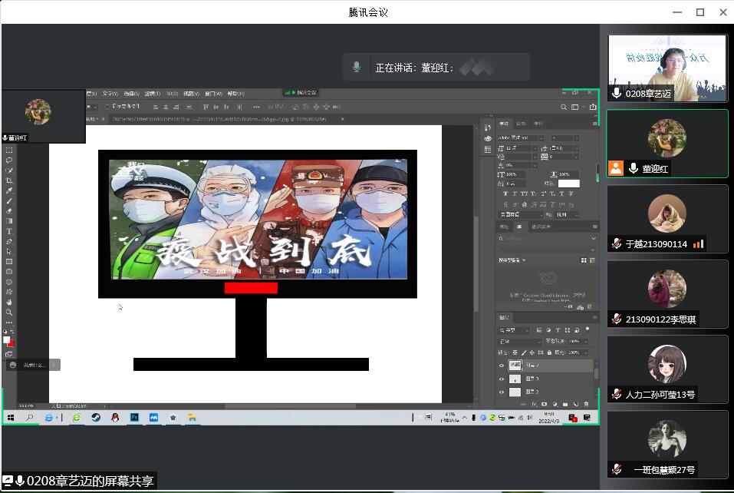This screenshot has width=734, height=493.
Task: Open the anti-aliasing dropdown in Character panel
Action: (x=568, y=215)
